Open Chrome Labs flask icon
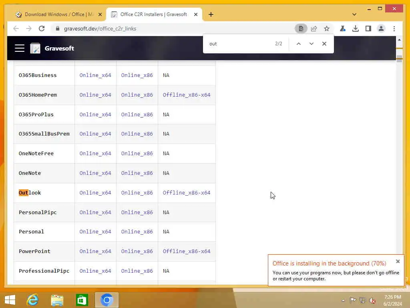This screenshot has width=410, height=308. [x=343, y=28]
